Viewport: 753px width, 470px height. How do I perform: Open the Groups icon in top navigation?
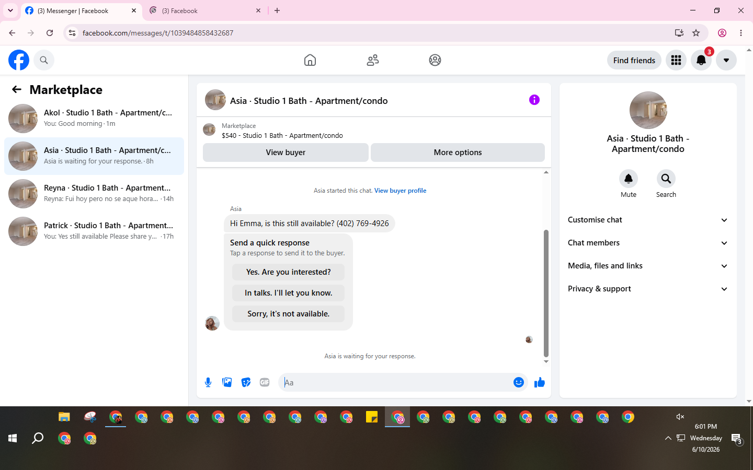pos(435,60)
